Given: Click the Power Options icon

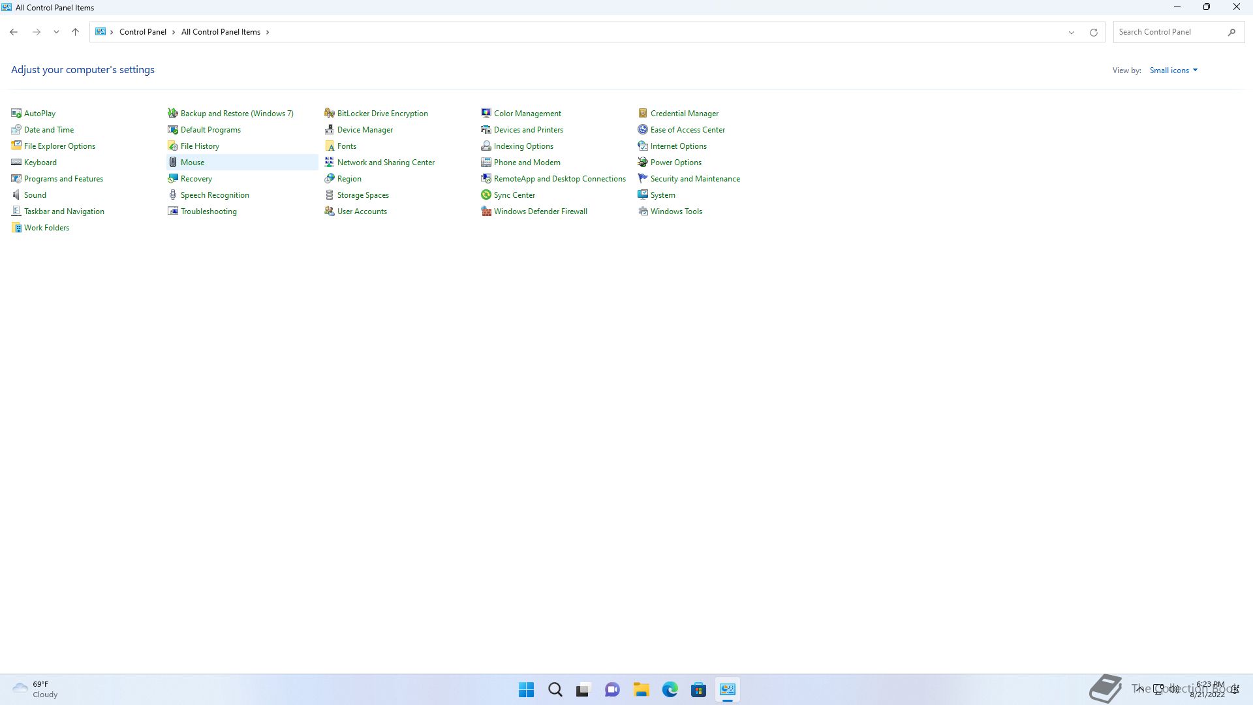Looking at the screenshot, I should coord(643,163).
